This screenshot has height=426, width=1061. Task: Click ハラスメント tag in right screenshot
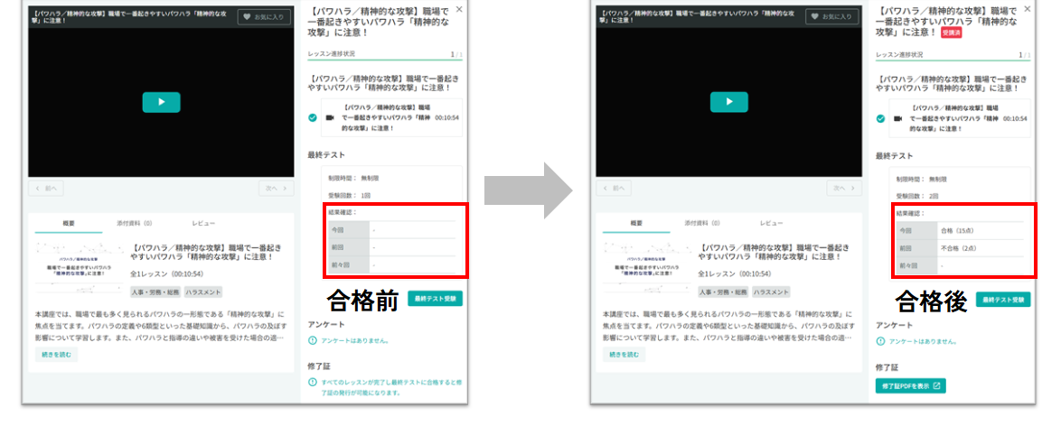pos(772,292)
